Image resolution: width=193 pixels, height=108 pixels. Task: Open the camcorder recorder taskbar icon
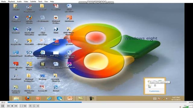[91, 98]
